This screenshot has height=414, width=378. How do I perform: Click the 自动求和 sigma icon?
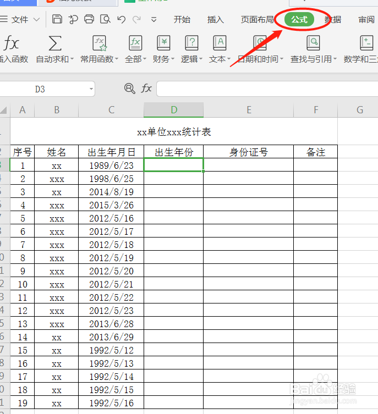55,43
